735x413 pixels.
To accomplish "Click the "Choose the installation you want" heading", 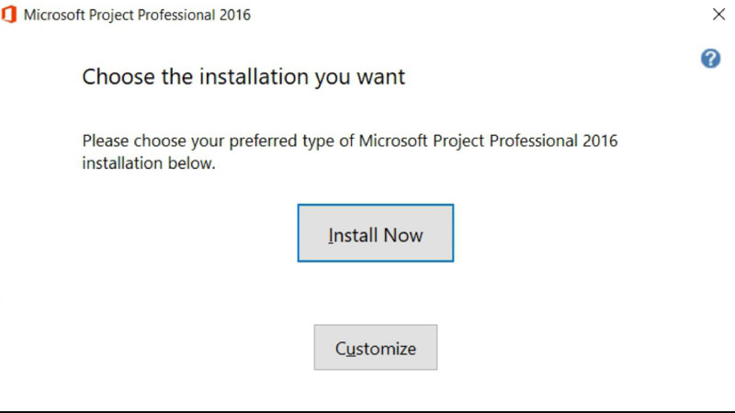I will click(x=243, y=76).
